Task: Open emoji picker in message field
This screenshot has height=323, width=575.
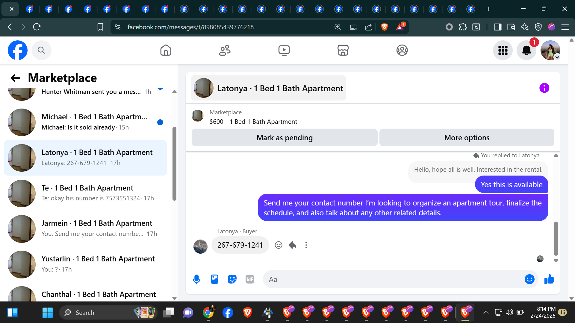Action: [x=529, y=279]
